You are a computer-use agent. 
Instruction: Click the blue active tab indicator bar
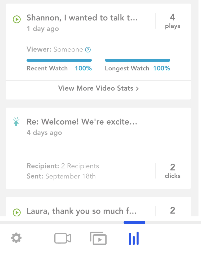tap(134, 222)
